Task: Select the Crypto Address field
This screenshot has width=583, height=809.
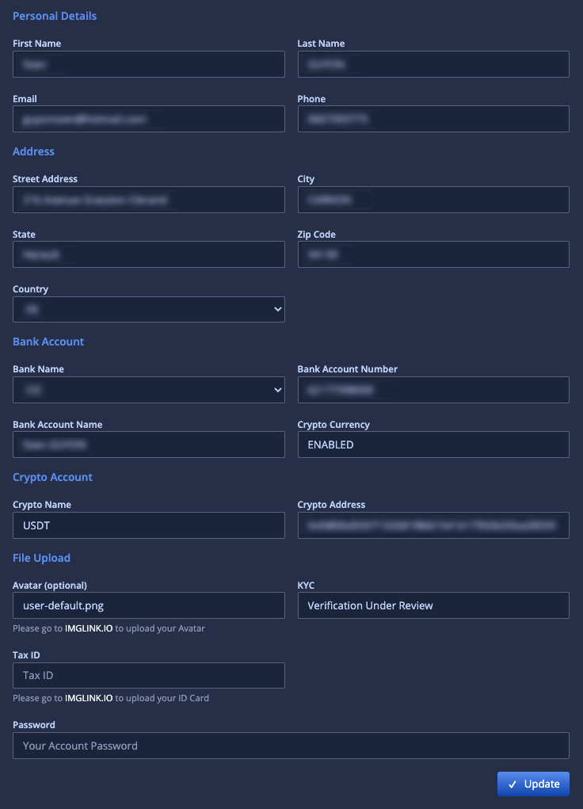Action: tap(432, 525)
